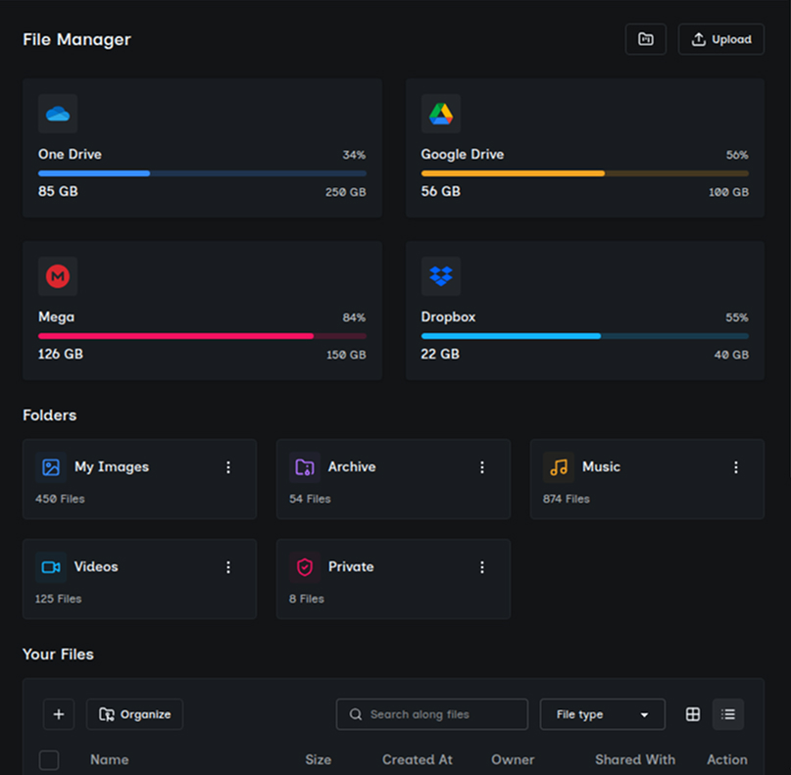Switch to grid view layout
The image size is (791, 775).
[692, 714]
